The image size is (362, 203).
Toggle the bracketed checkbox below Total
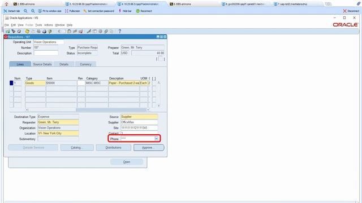[161, 59]
